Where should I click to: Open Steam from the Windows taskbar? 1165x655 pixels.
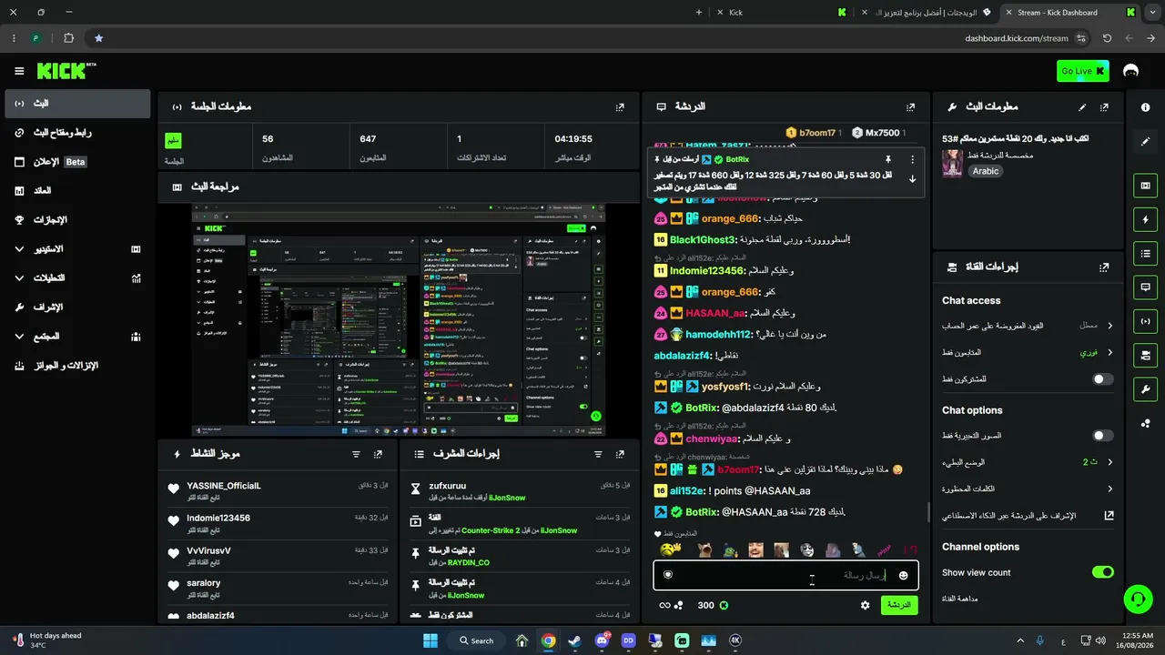tap(574, 640)
